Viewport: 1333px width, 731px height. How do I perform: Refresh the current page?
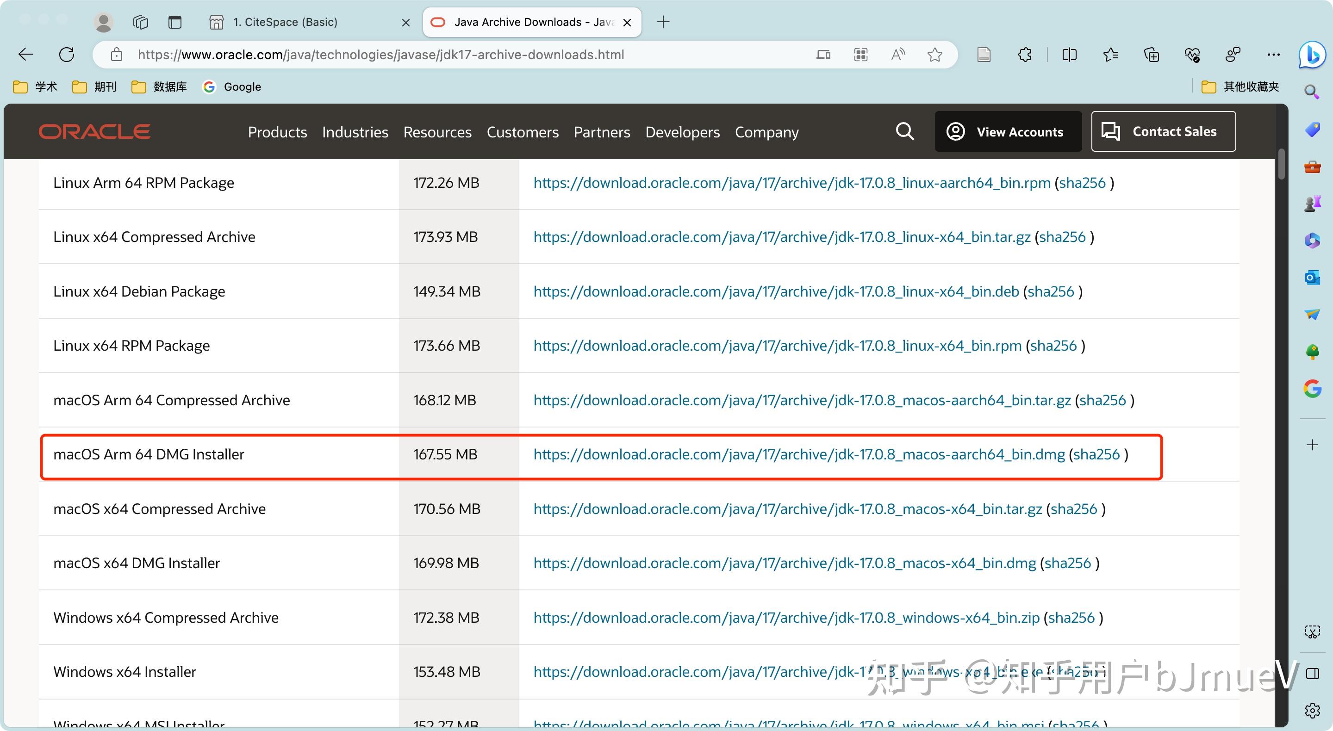(67, 55)
